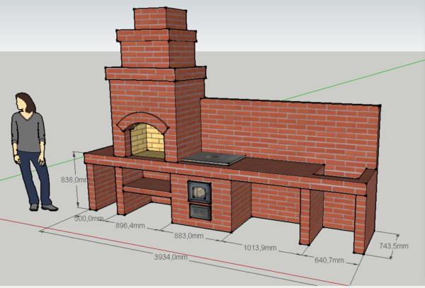425x288 pixels.
Task: Select the 743,5mm depth dimension label
Action: [x=394, y=246]
